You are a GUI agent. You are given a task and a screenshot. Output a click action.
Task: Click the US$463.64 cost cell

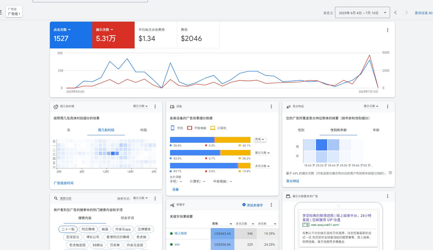click(222, 234)
